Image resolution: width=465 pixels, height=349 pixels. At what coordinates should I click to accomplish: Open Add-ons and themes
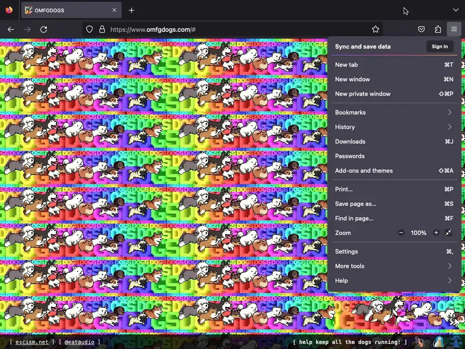[394, 171]
